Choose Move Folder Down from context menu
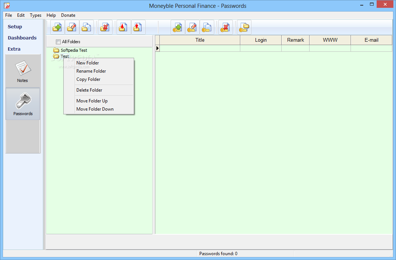This screenshot has height=260, width=396. tap(99, 109)
